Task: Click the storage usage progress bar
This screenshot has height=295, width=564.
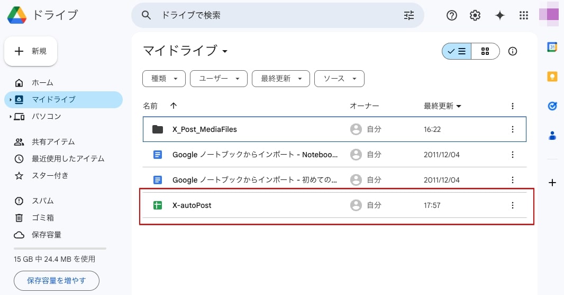Action: tap(60, 249)
